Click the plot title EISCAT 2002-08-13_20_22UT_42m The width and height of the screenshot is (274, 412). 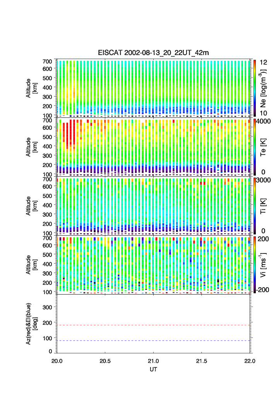pyautogui.click(x=153, y=53)
